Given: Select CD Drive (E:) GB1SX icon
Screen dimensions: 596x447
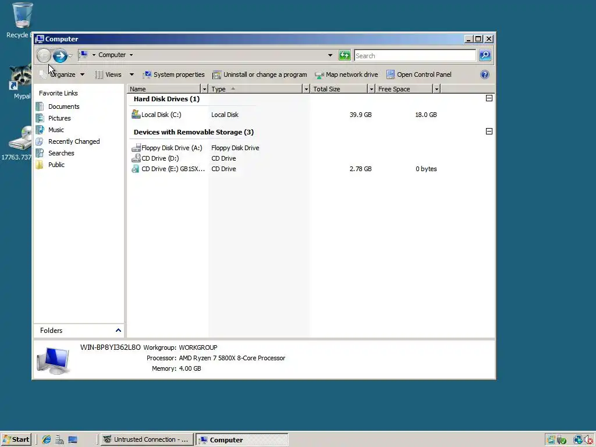Looking at the screenshot, I should click(x=135, y=169).
